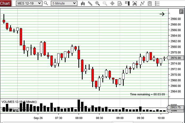Click the 2964.00 price axis label
This screenshot has height=123, width=185.
coord(176,91)
